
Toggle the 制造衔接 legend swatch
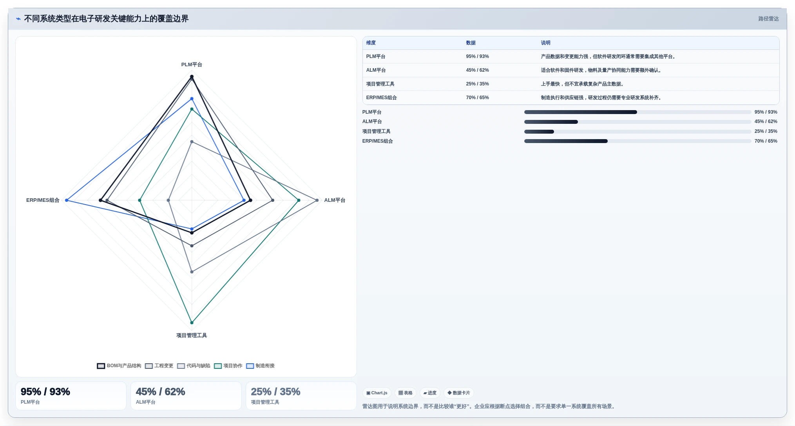(x=250, y=366)
